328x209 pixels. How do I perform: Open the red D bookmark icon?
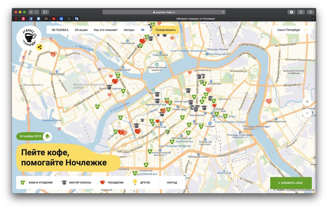(x=23, y=19)
